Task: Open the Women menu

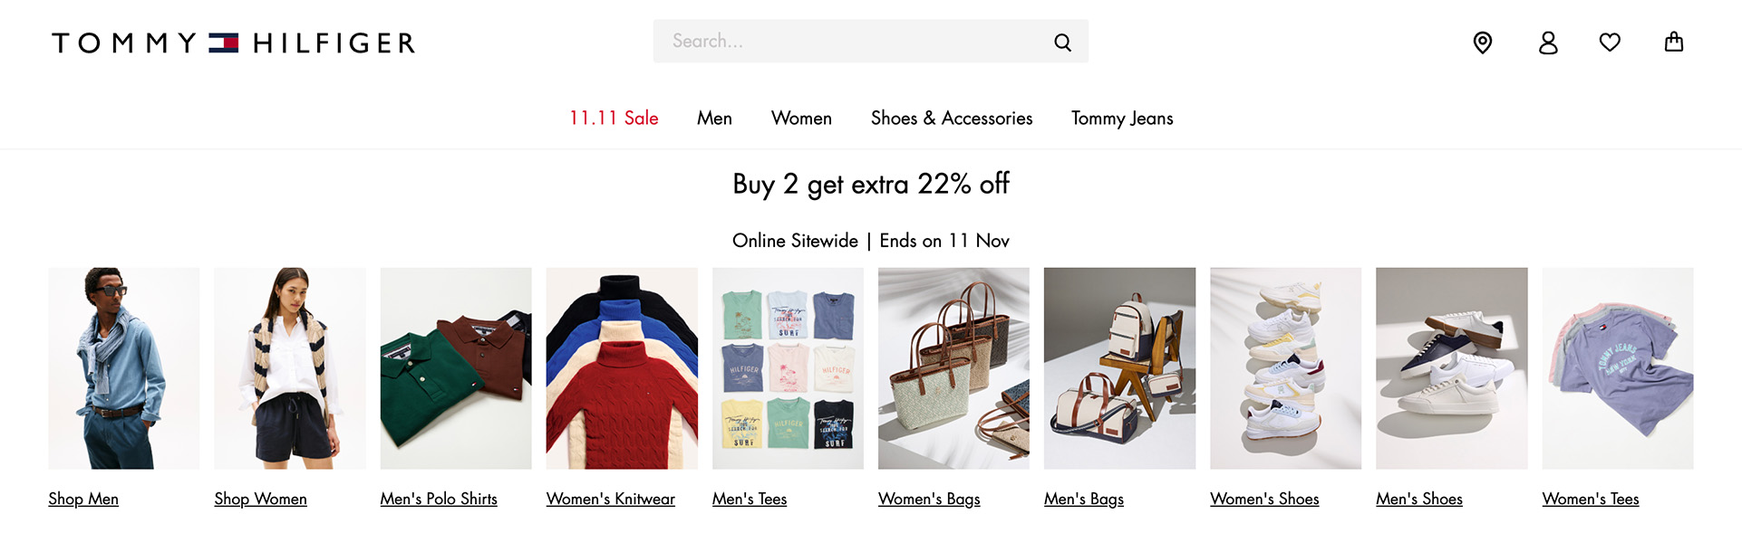Action: (x=801, y=119)
